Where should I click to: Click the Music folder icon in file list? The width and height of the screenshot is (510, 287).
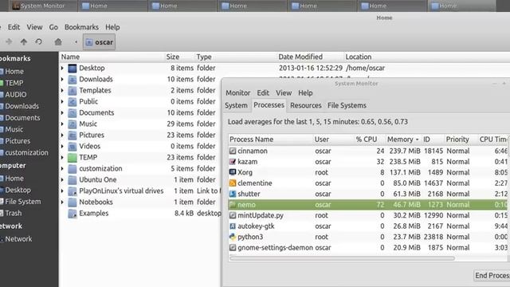pyautogui.click(x=73, y=124)
